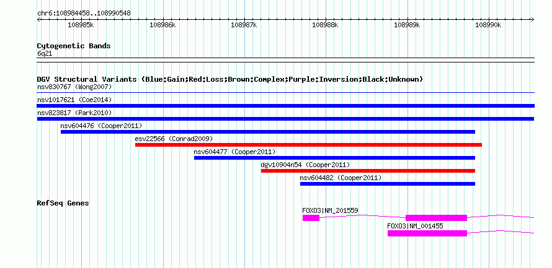552x268 pixels.
Task: Open variant label nsv604476 (Cooper2011)
Action: [x=101, y=126]
